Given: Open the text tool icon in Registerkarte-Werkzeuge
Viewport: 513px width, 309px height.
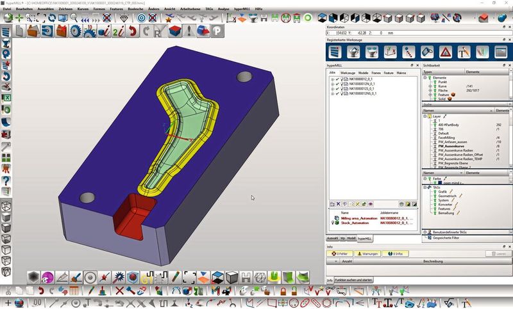Looking at the screenshot, I should pos(463,52).
